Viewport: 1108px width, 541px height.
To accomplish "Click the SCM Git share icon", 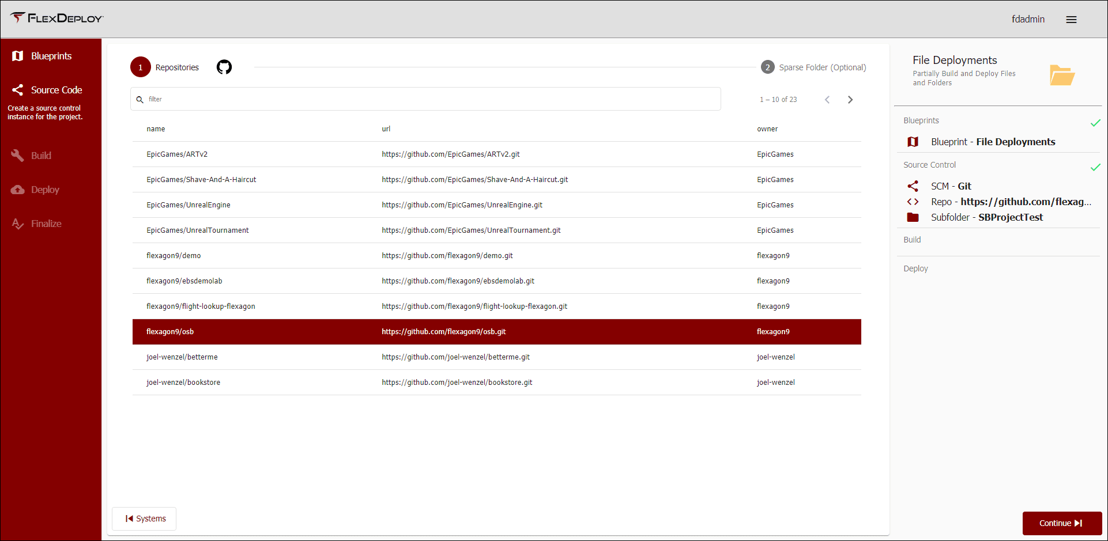I will pyautogui.click(x=913, y=186).
